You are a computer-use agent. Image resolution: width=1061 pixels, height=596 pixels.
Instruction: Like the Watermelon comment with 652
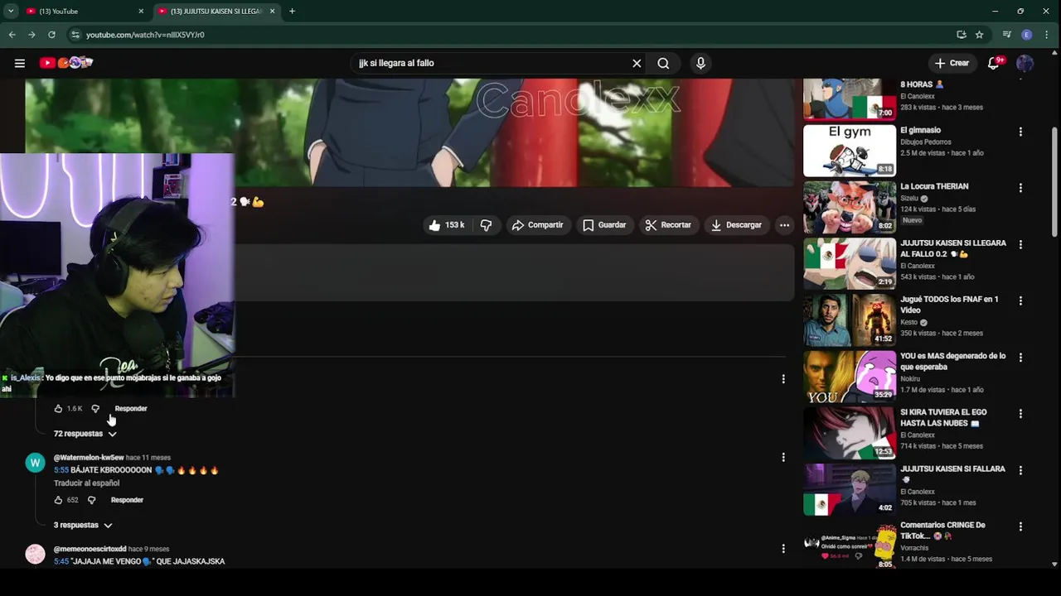[x=58, y=500]
